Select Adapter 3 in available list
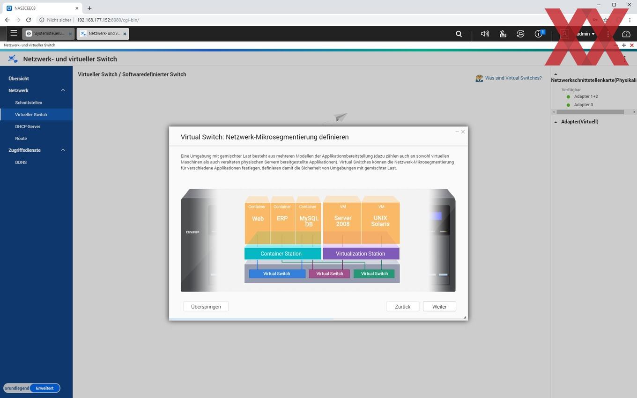 (x=584, y=105)
